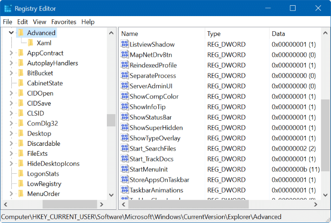Select the TaskbarAnimations value name
Image resolution: width=331 pixels, height=223 pixels.
pyautogui.click(x=157, y=190)
